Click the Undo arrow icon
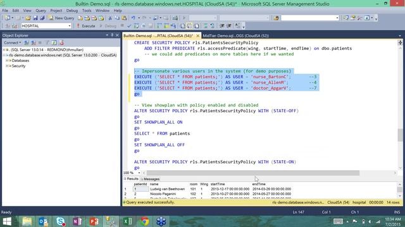The width and height of the screenshot is (405, 227). [134, 18]
